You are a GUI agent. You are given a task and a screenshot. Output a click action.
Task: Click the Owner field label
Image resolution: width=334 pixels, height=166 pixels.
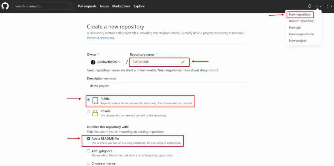pyautogui.click(x=92, y=55)
